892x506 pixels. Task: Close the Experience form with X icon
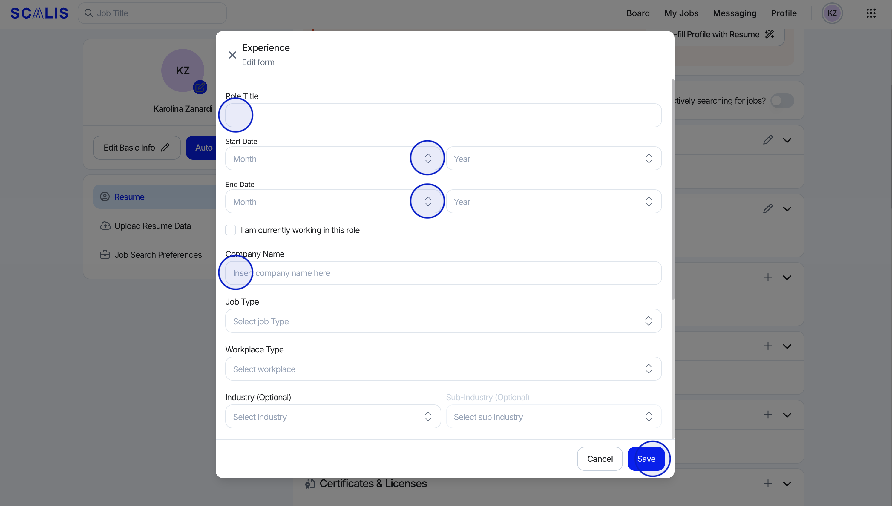coord(232,55)
